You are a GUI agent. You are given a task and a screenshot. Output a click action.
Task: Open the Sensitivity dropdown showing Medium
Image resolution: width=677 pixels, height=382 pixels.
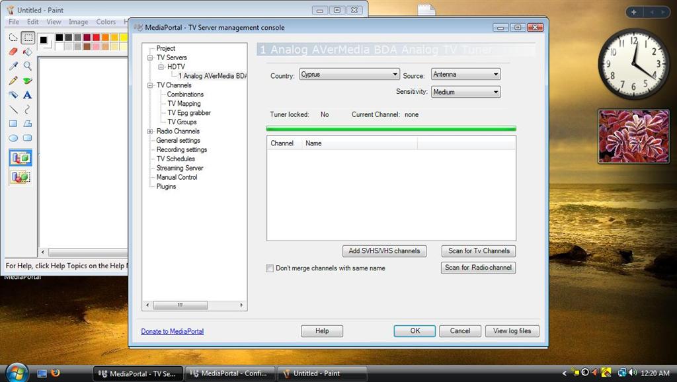pos(466,92)
